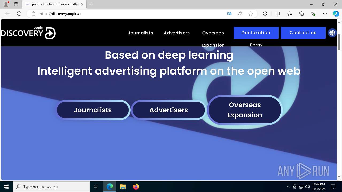Open the Favorites list
The height and width of the screenshot is (192, 342).
pyautogui.click(x=290, y=14)
